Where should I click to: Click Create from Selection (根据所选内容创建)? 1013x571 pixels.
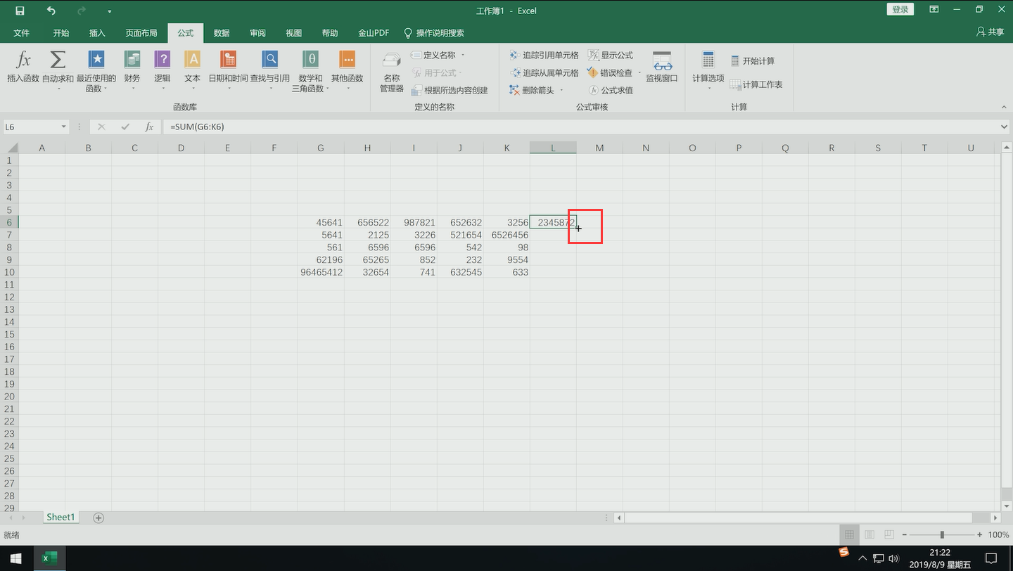click(450, 90)
